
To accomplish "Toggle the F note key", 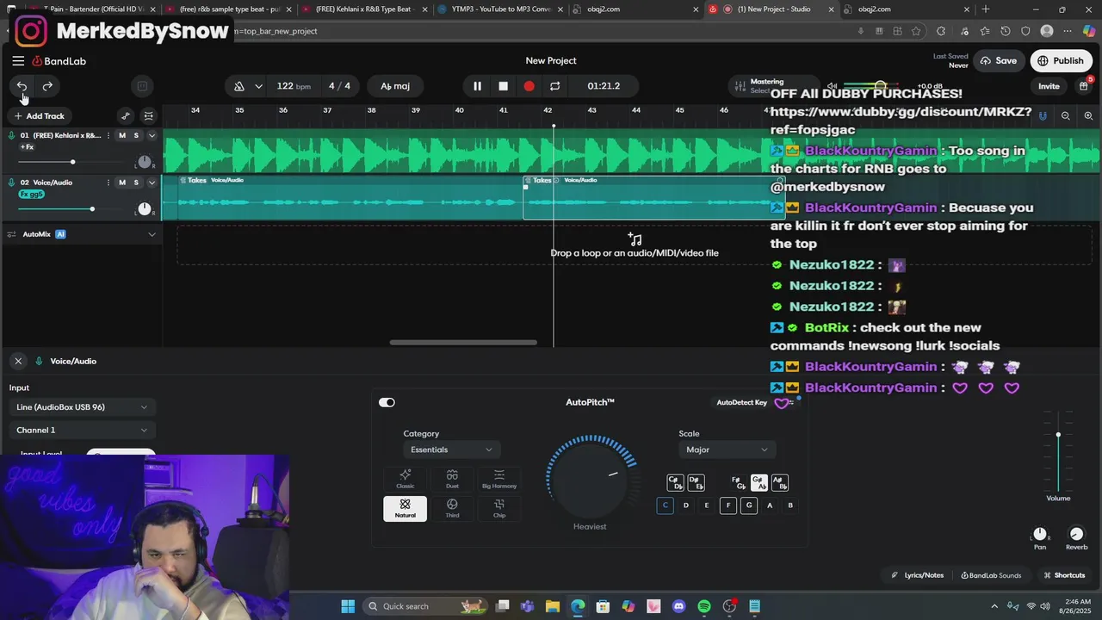I will click(727, 505).
